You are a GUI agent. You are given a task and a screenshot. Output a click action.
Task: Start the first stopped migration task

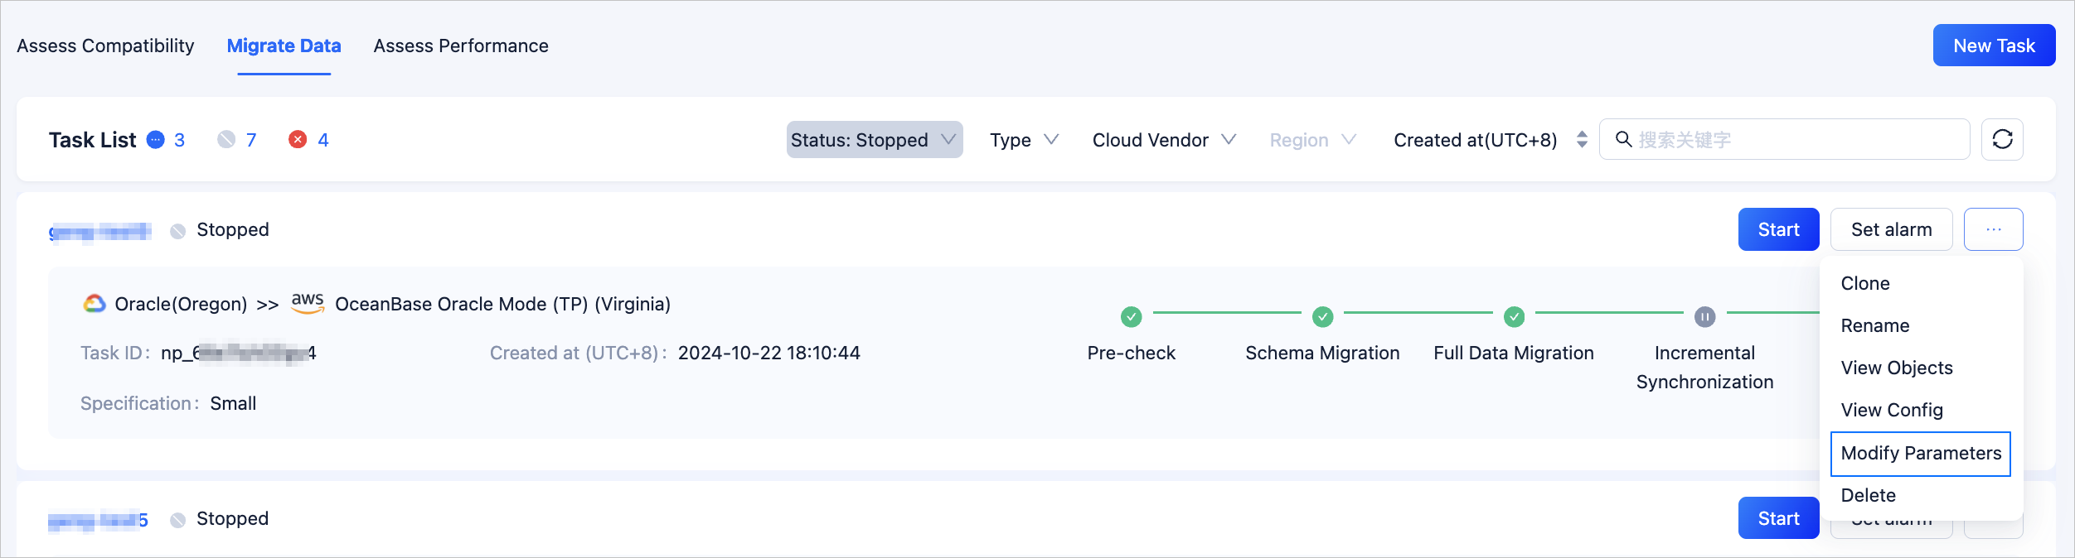(1777, 229)
